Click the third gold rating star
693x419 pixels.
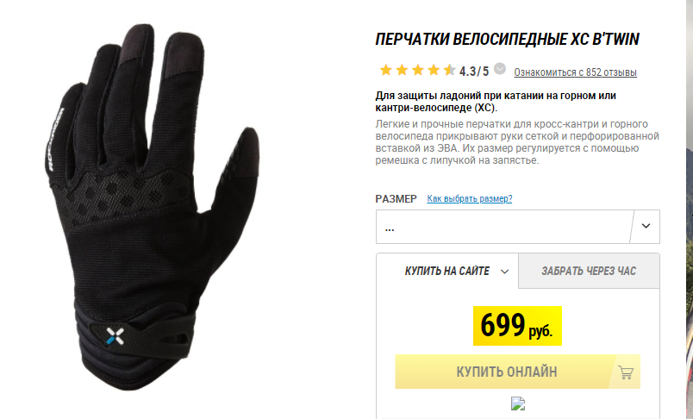click(x=418, y=70)
